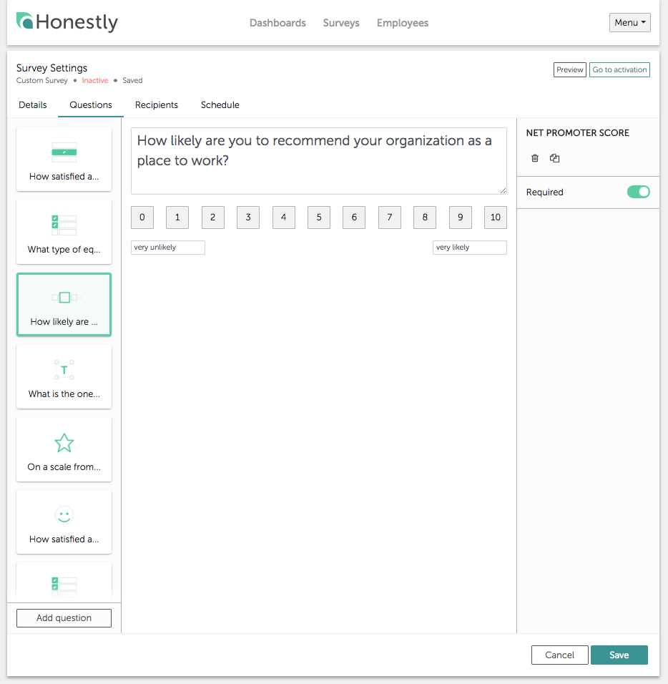Switch to the Recipients tab
This screenshot has height=684, width=668.
pyautogui.click(x=156, y=104)
